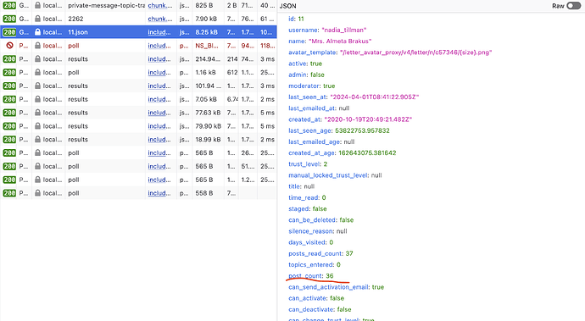Click the created_at timestamp value
585x321 pixels.
(368, 119)
